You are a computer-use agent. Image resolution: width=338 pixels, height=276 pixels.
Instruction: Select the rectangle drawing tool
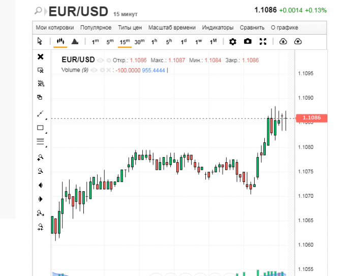point(40,128)
